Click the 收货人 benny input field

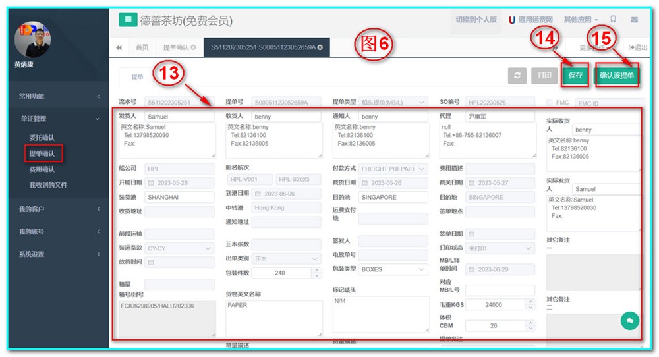[x=286, y=117]
